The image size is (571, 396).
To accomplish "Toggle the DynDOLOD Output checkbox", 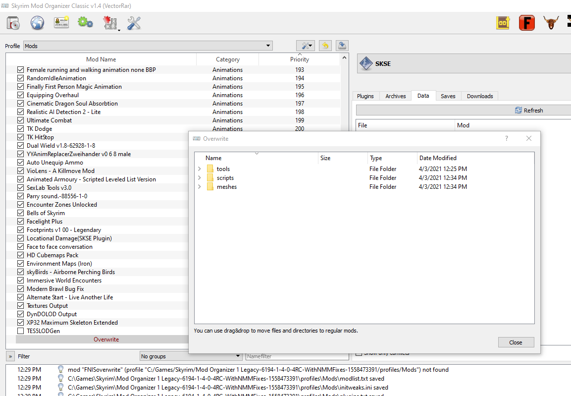I will point(20,314).
